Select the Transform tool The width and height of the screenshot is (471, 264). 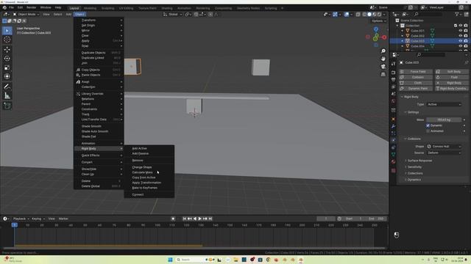[7, 76]
